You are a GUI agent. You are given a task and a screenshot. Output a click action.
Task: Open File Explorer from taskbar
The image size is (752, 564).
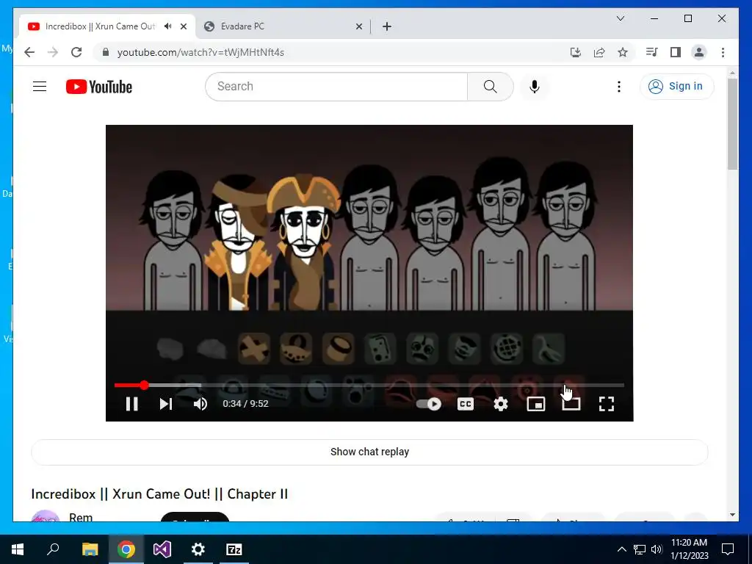[90, 549]
